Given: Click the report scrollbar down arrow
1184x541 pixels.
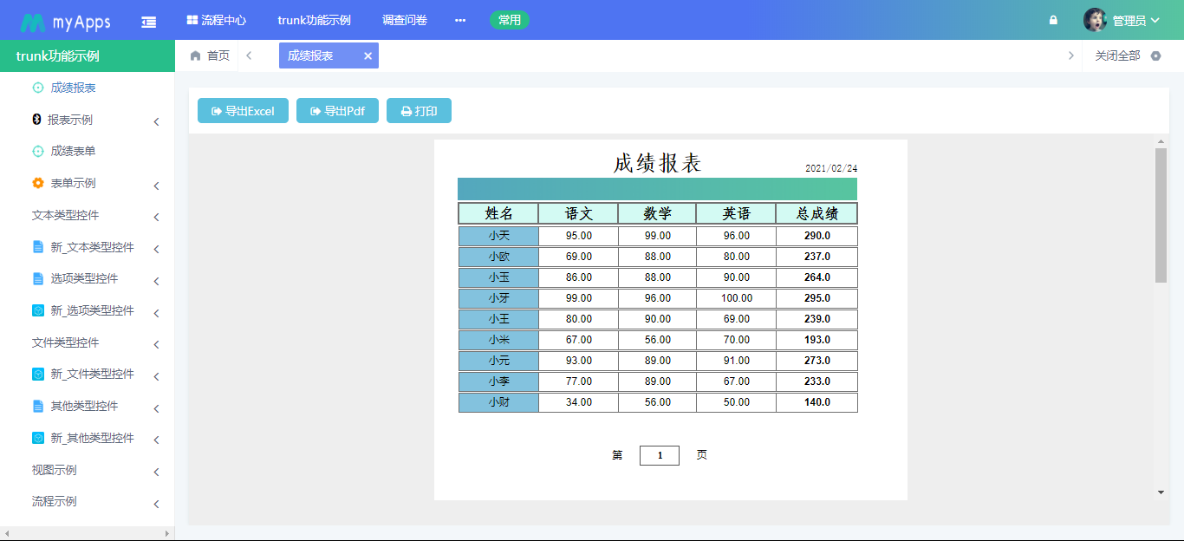Looking at the screenshot, I should click(1161, 492).
